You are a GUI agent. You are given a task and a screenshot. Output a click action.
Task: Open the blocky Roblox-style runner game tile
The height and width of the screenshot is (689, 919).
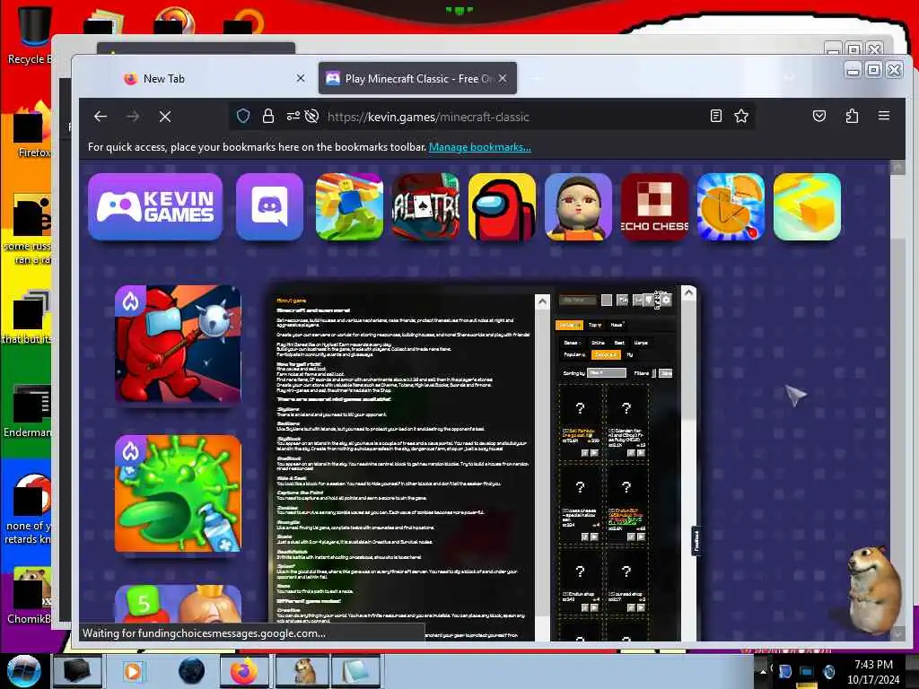pos(349,207)
